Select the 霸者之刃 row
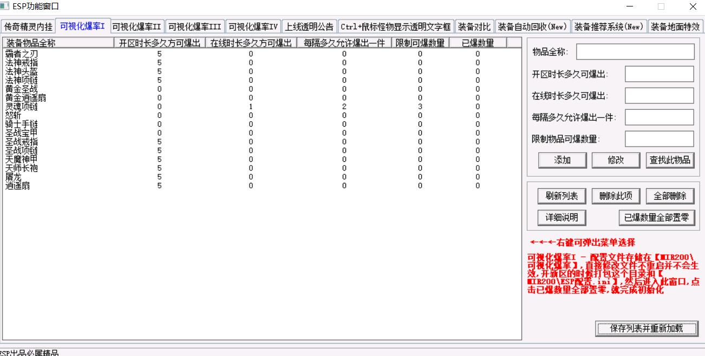 click(x=262, y=54)
